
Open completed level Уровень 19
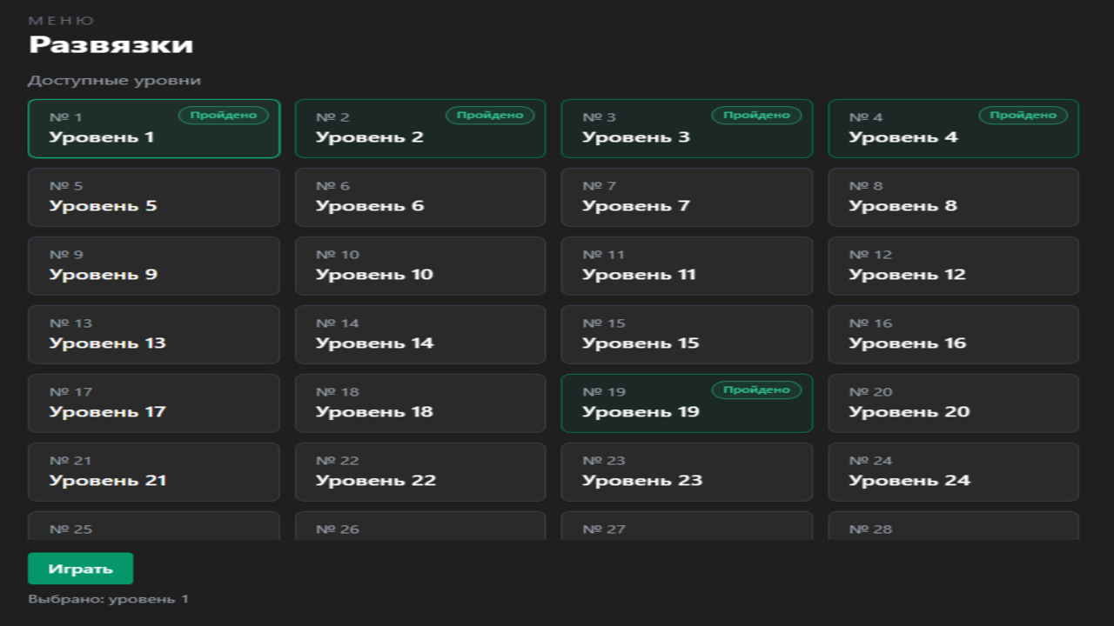coord(687,403)
